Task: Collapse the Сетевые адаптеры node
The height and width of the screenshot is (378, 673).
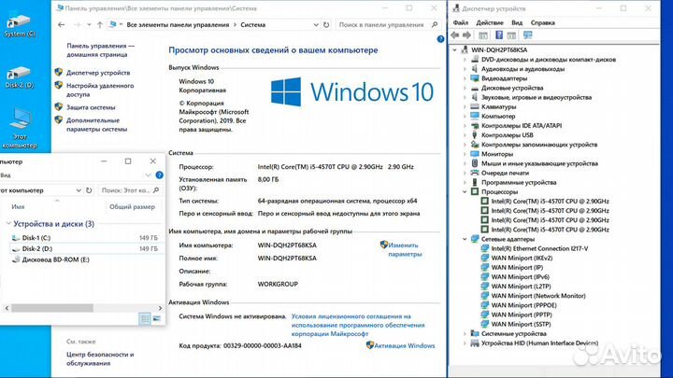Action: 465,239
